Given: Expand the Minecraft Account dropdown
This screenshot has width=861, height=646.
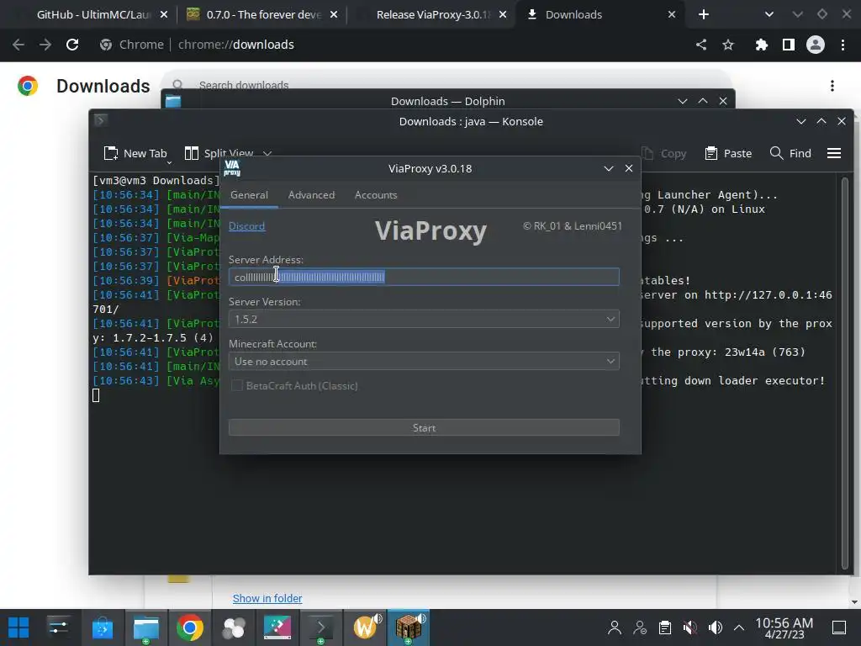Looking at the screenshot, I should click(x=424, y=362).
